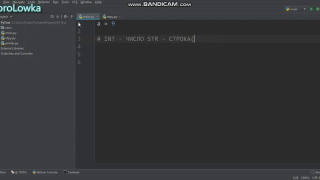This screenshot has width=320, height=180.
Task: Open the Run tool window
Action: pos(3,172)
